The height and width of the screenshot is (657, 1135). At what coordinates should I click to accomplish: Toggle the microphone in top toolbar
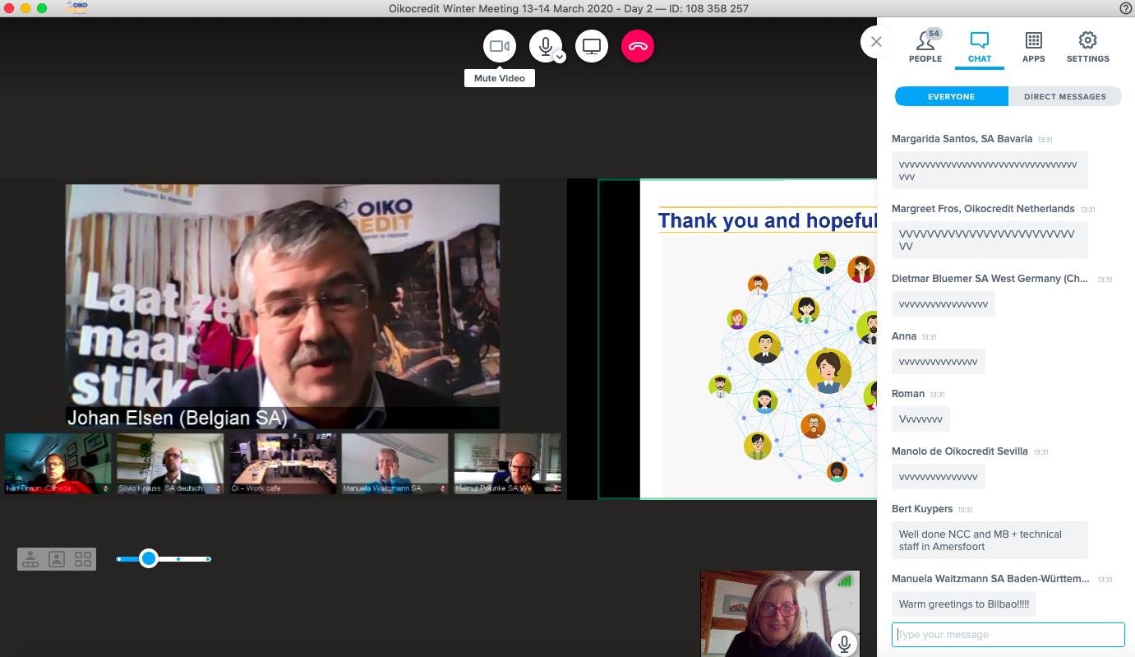[544, 46]
